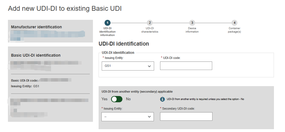
Task: Click the "Basic UDI-DI identification" panel heading
Action: click(x=36, y=55)
